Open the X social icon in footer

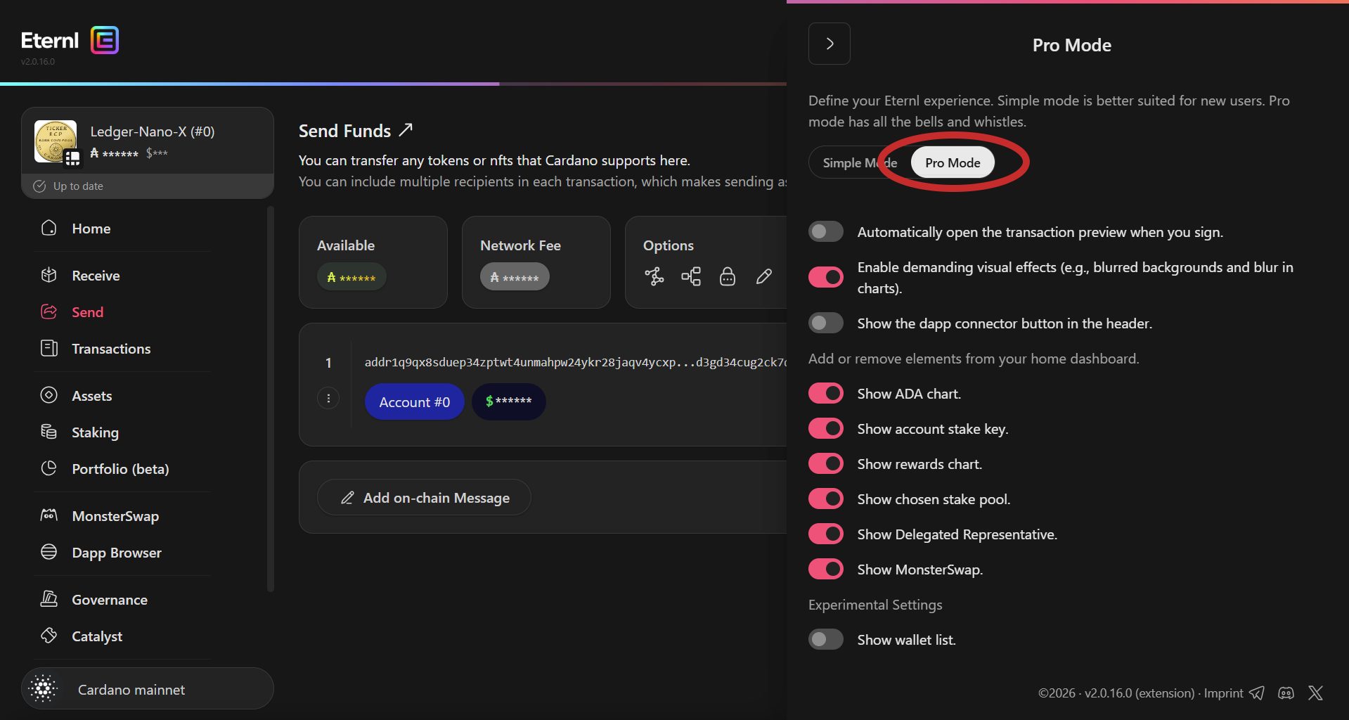(1315, 693)
